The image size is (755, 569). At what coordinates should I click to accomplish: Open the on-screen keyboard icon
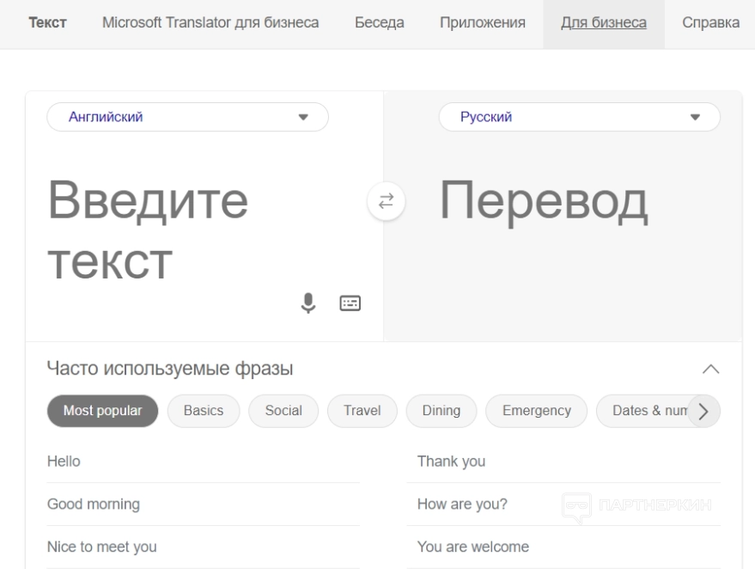click(x=349, y=303)
